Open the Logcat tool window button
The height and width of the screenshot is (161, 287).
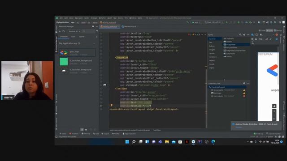(x=105, y=134)
